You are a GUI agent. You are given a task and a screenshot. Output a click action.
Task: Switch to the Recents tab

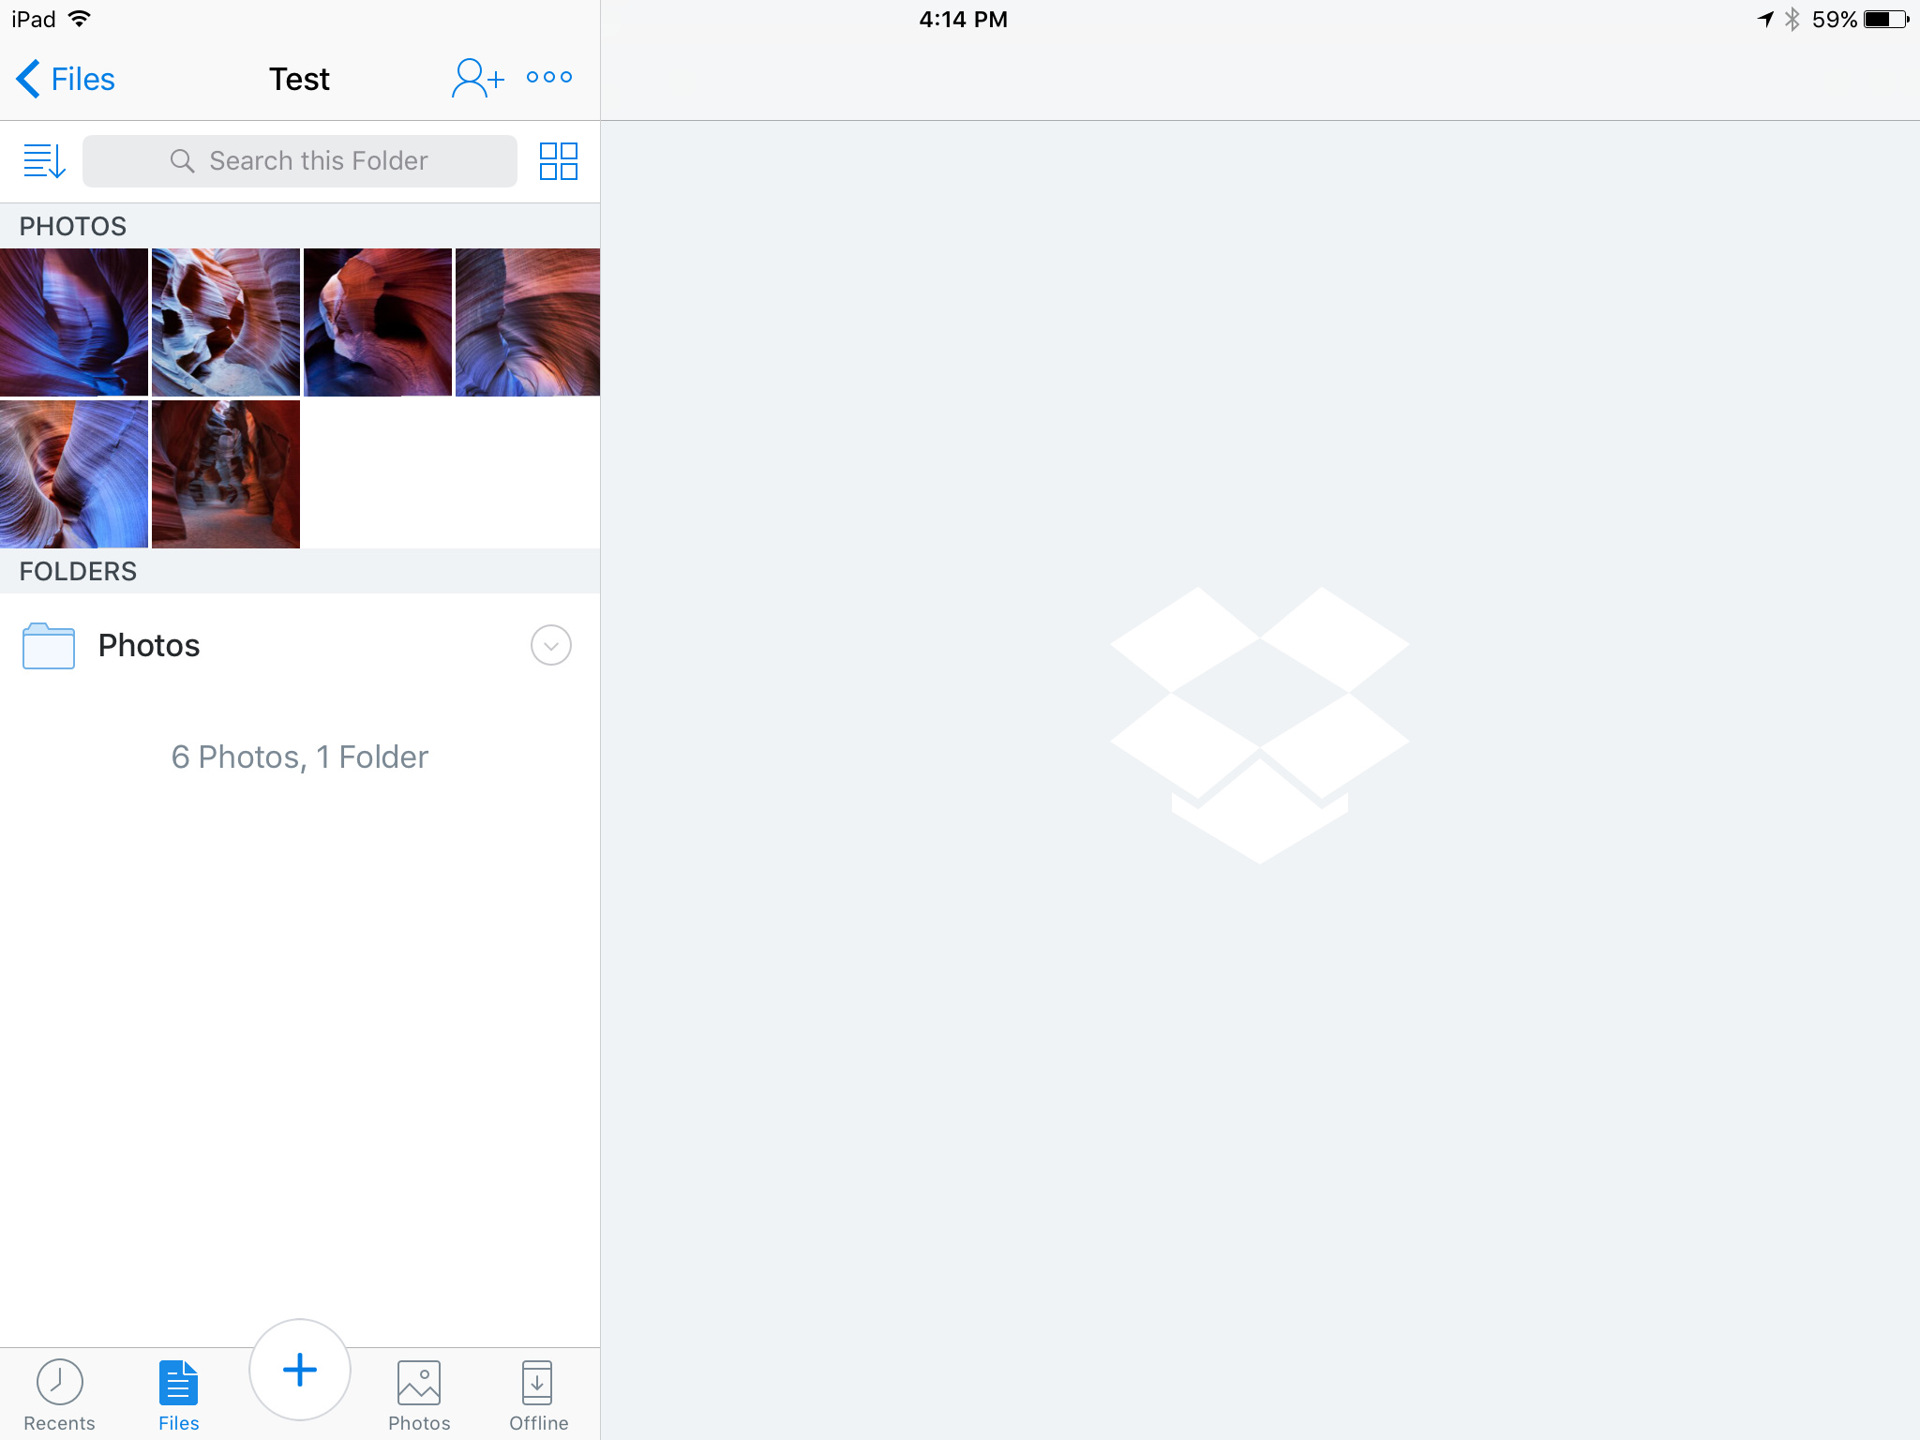[x=59, y=1395]
